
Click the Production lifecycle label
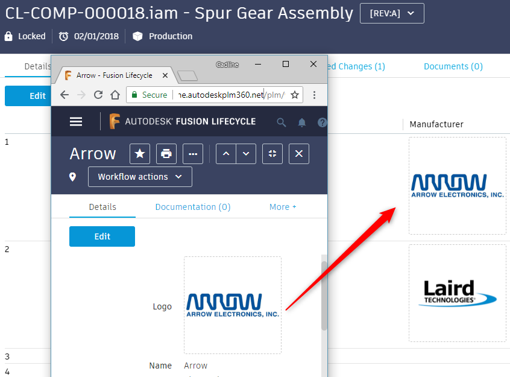(171, 36)
